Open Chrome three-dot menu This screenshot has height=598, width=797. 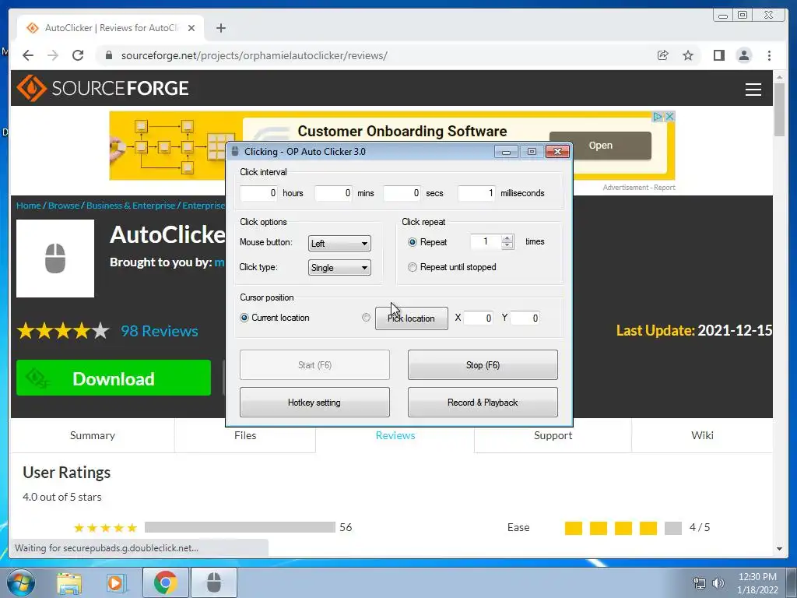[769, 55]
